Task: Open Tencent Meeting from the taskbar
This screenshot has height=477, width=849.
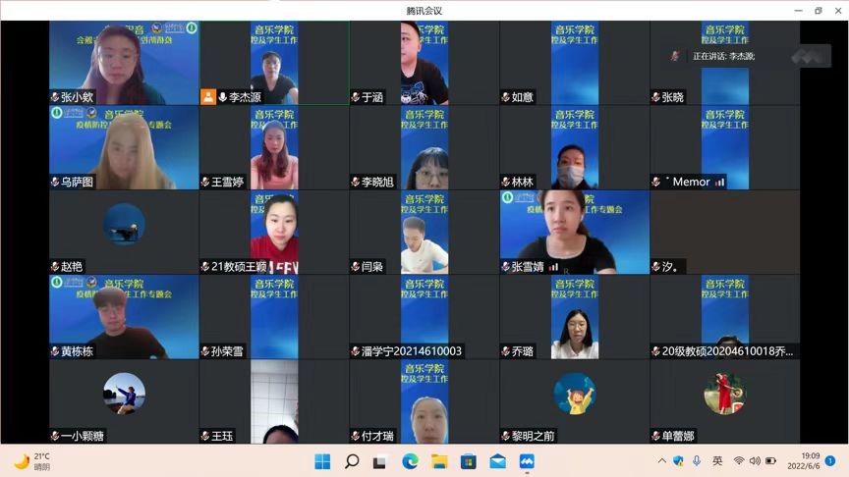Action: 527,461
